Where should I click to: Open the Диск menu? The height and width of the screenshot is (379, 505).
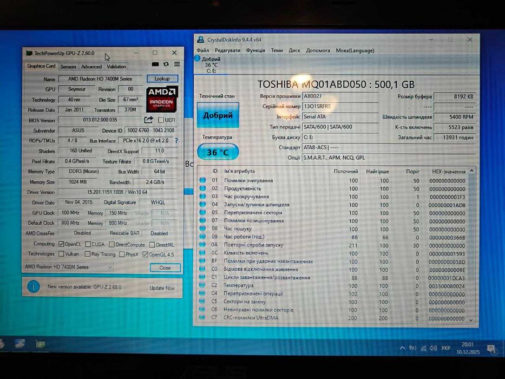click(x=294, y=50)
